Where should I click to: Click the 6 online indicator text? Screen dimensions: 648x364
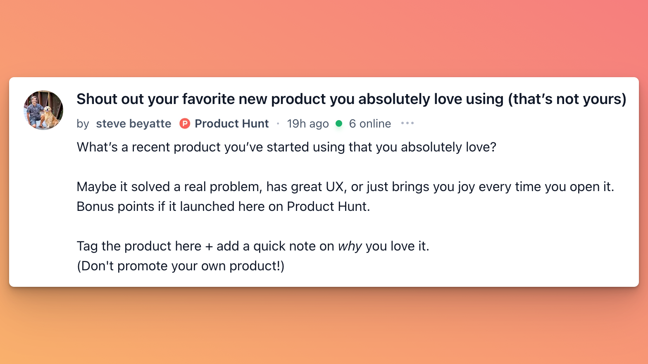tap(370, 123)
